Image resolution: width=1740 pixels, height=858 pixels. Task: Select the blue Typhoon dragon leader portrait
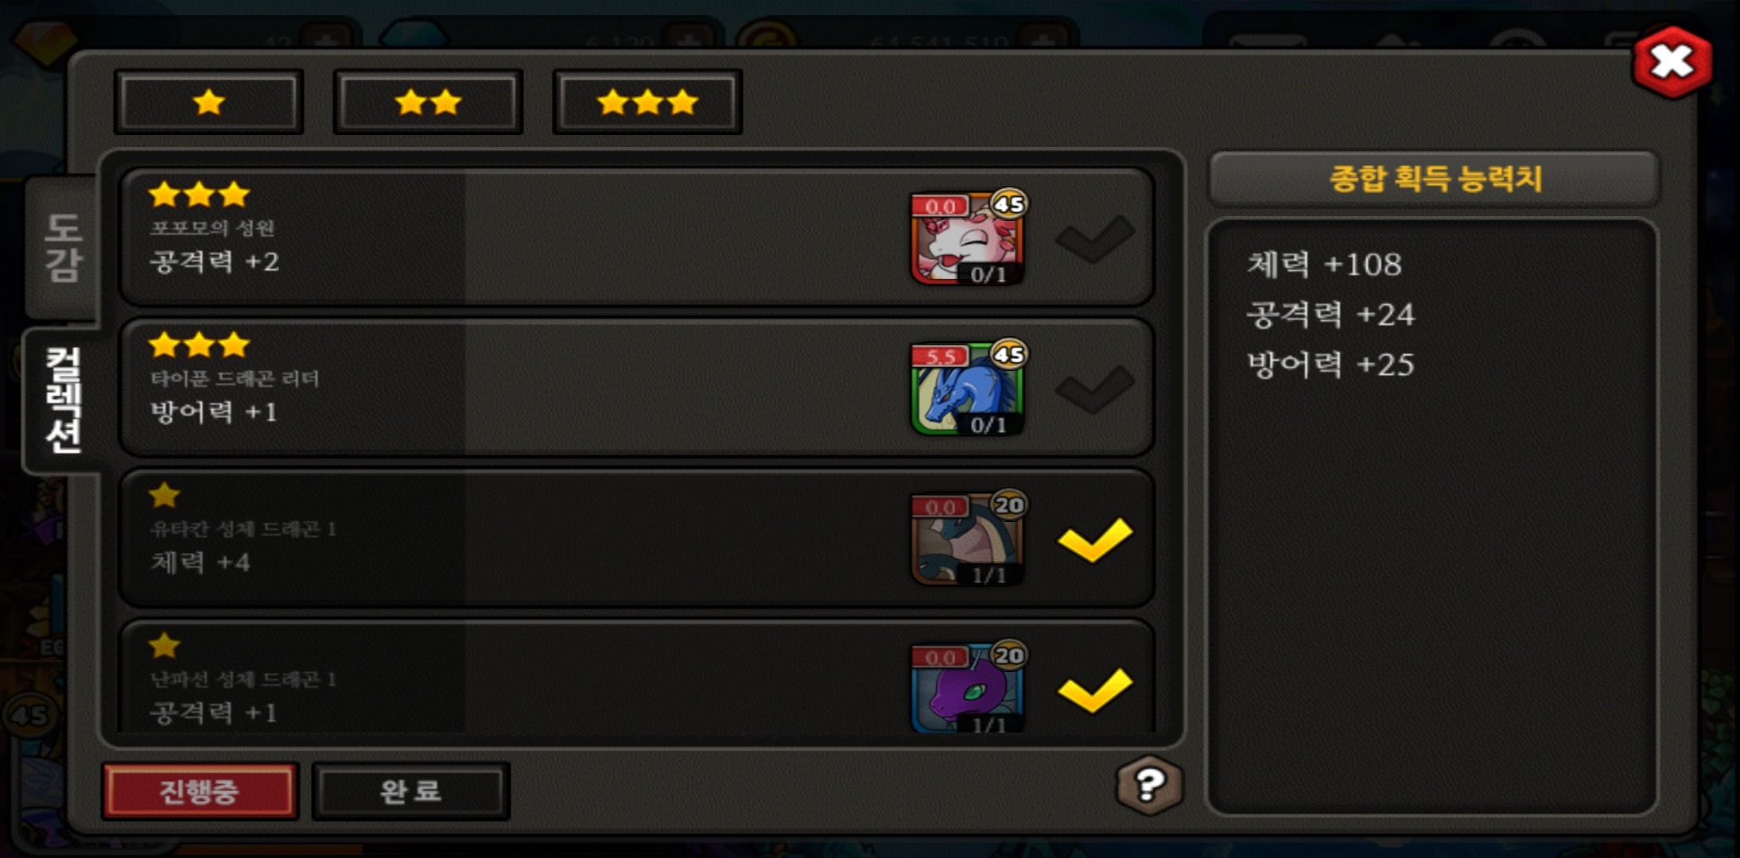click(x=966, y=389)
